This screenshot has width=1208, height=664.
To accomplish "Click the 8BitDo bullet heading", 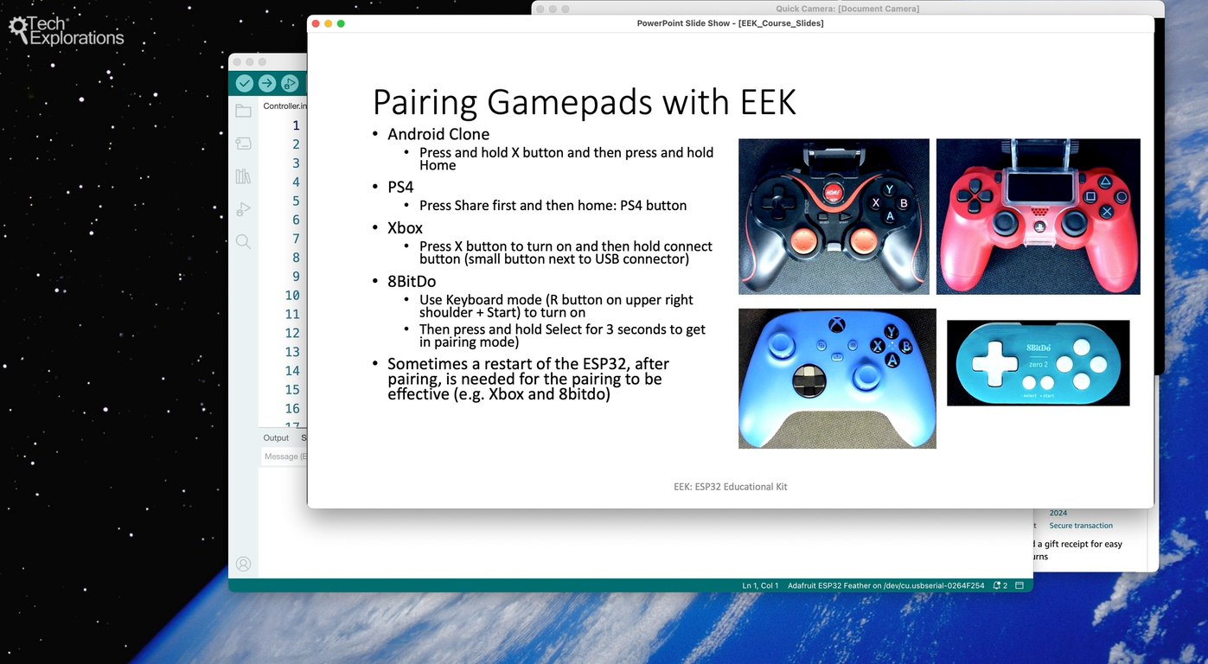I will 412,281.
